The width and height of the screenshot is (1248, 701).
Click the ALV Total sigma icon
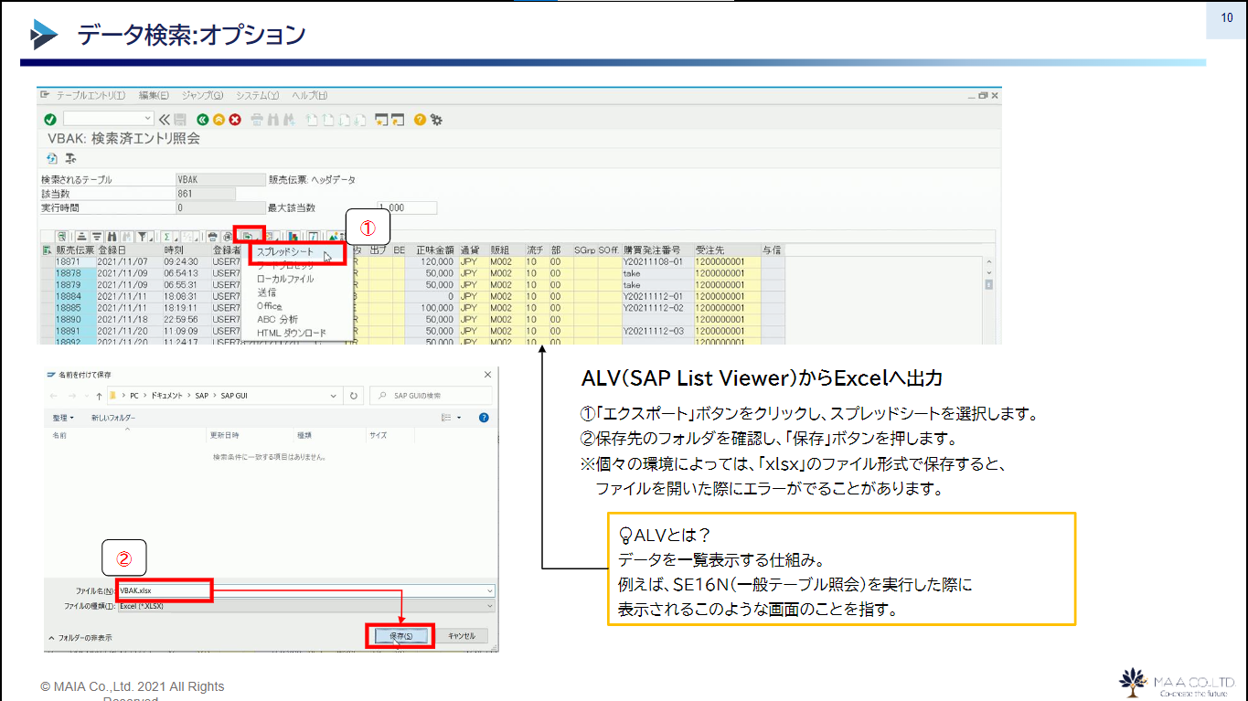(166, 236)
